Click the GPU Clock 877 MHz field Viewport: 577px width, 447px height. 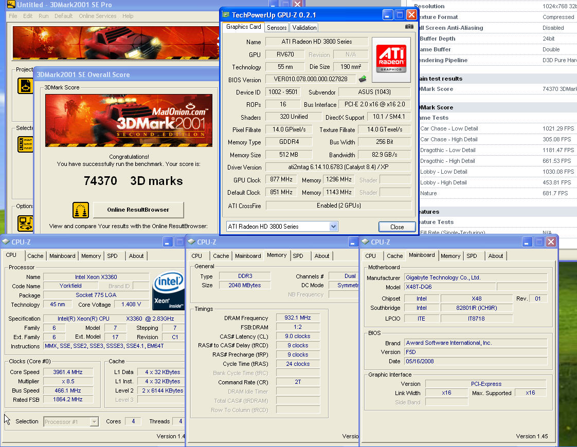tap(281, 179)
